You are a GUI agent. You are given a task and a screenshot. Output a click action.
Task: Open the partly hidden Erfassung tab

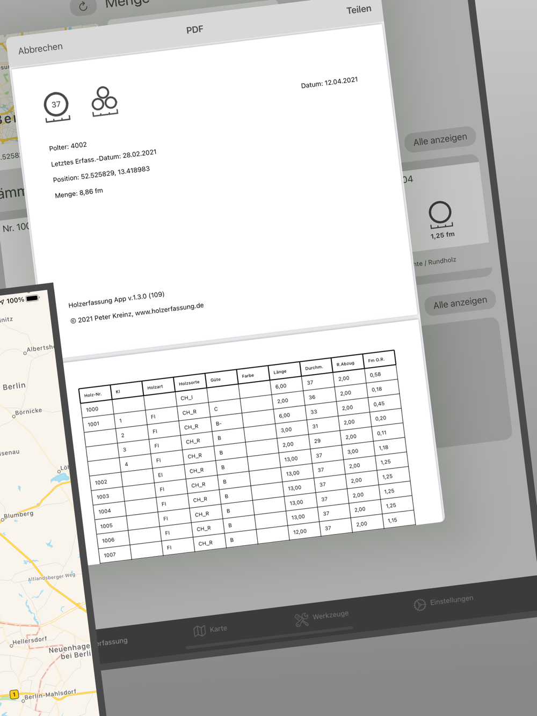pos(112,641)
